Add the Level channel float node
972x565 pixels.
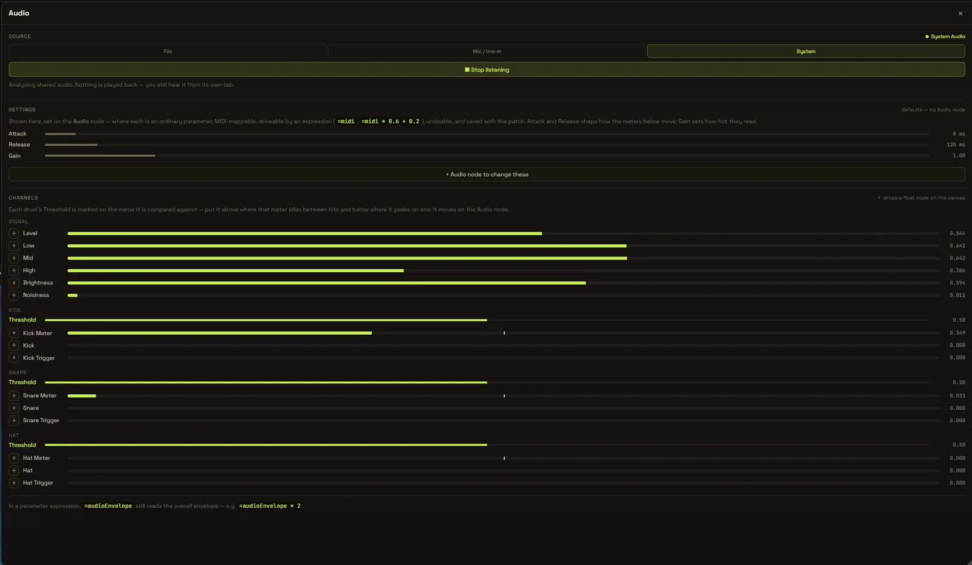click(14, 233)
